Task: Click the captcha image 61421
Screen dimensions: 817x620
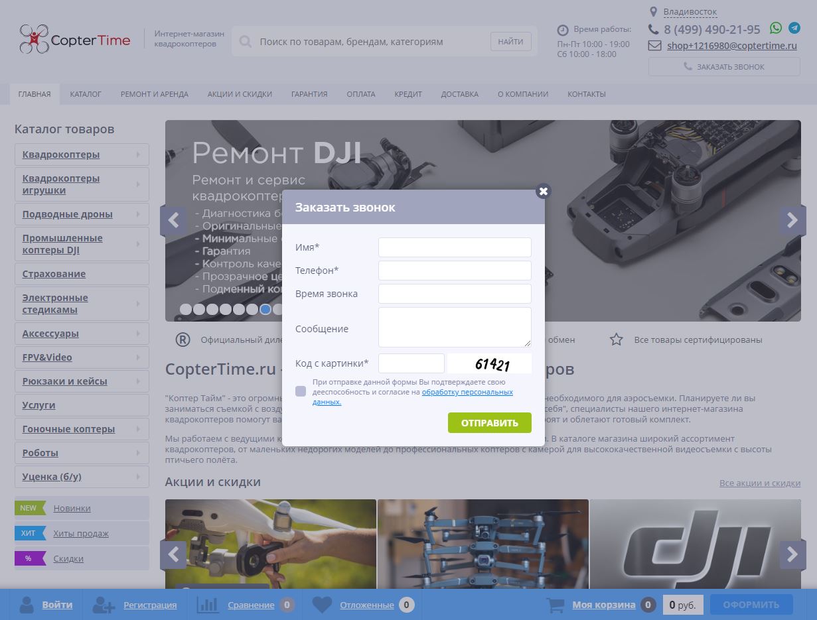Action: pyautogui.click(x=490, y=363)
